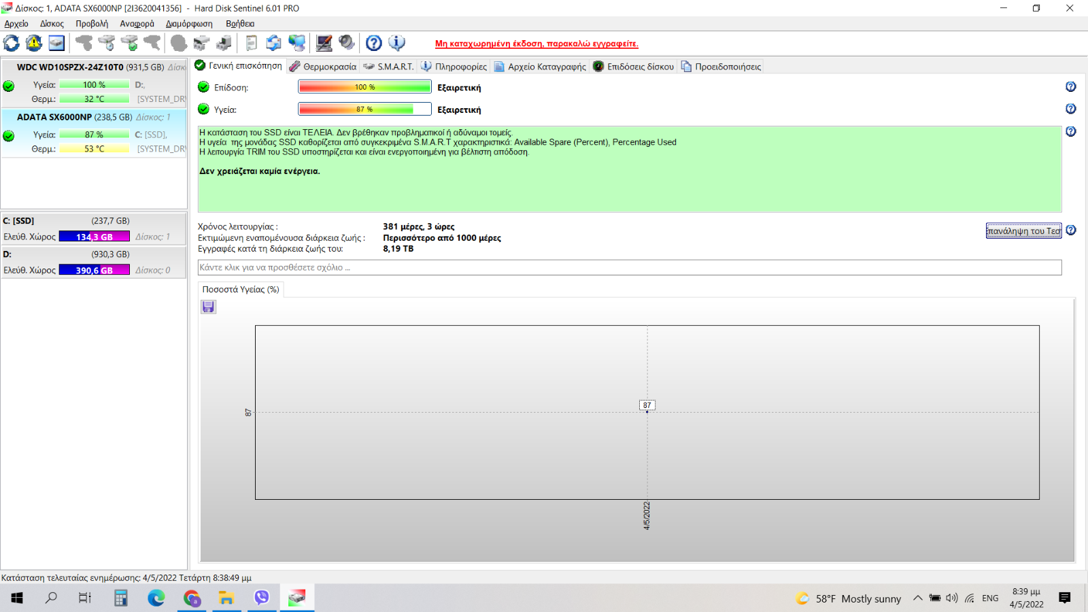The image size is (1088, 612).
Task: Open Windows taskbar search
Action: pos(51,598)
